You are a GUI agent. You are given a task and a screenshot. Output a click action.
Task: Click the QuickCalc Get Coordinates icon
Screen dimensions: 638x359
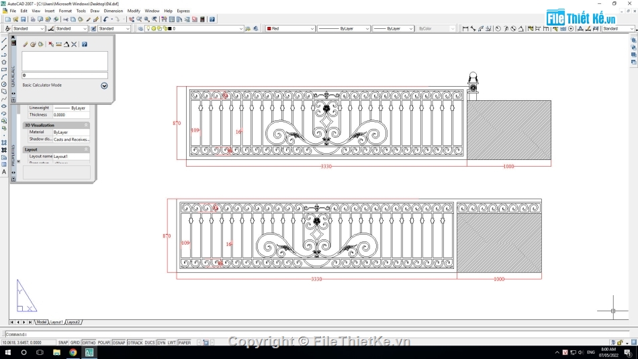click(x=51, y=44)
